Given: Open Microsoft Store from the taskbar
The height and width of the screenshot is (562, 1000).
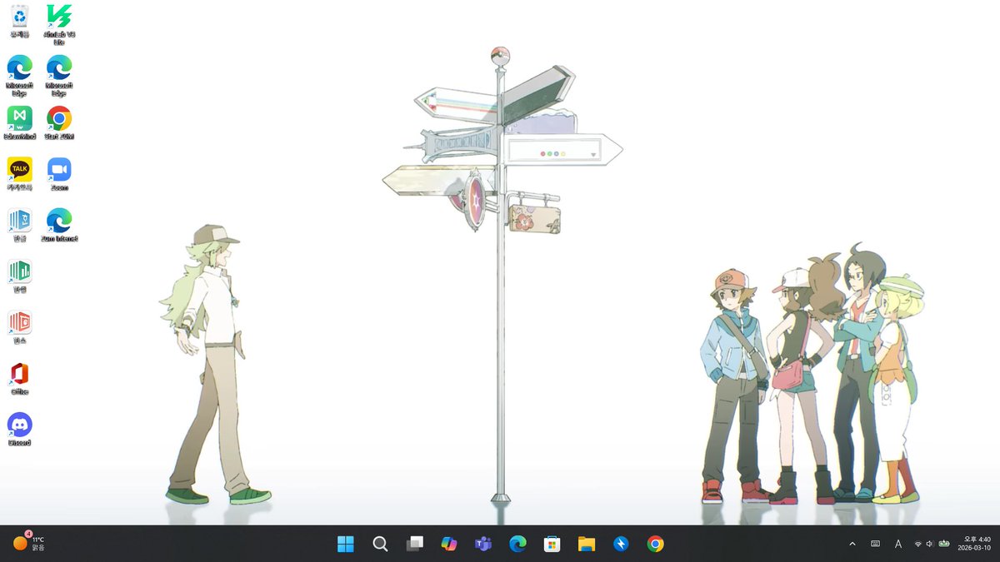Looking at the screenshot, I should point(552,544).
